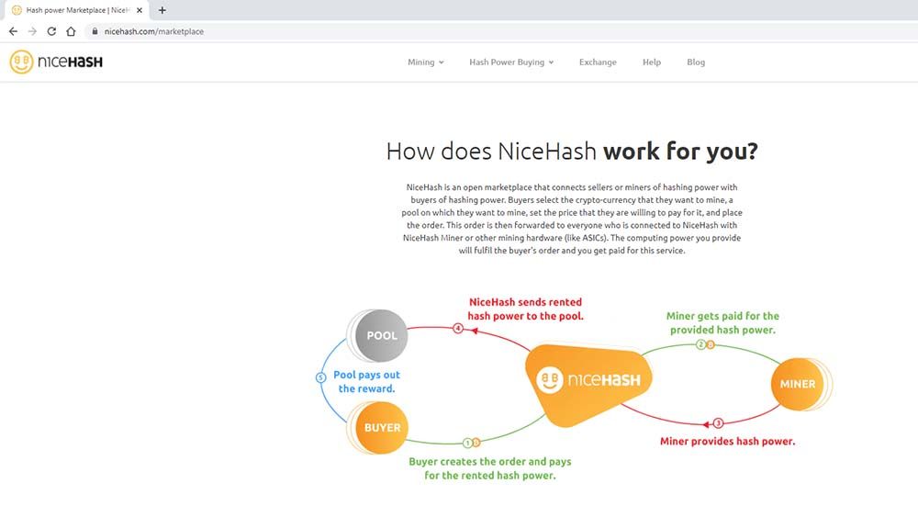Open a new browser tab
The image size is (918, 517).
coord(162,10)
